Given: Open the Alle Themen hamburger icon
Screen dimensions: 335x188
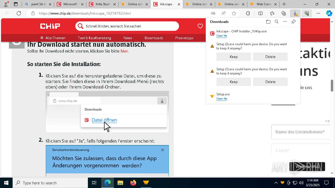Looking at the screenshot, I should click(x=42, y=38).
